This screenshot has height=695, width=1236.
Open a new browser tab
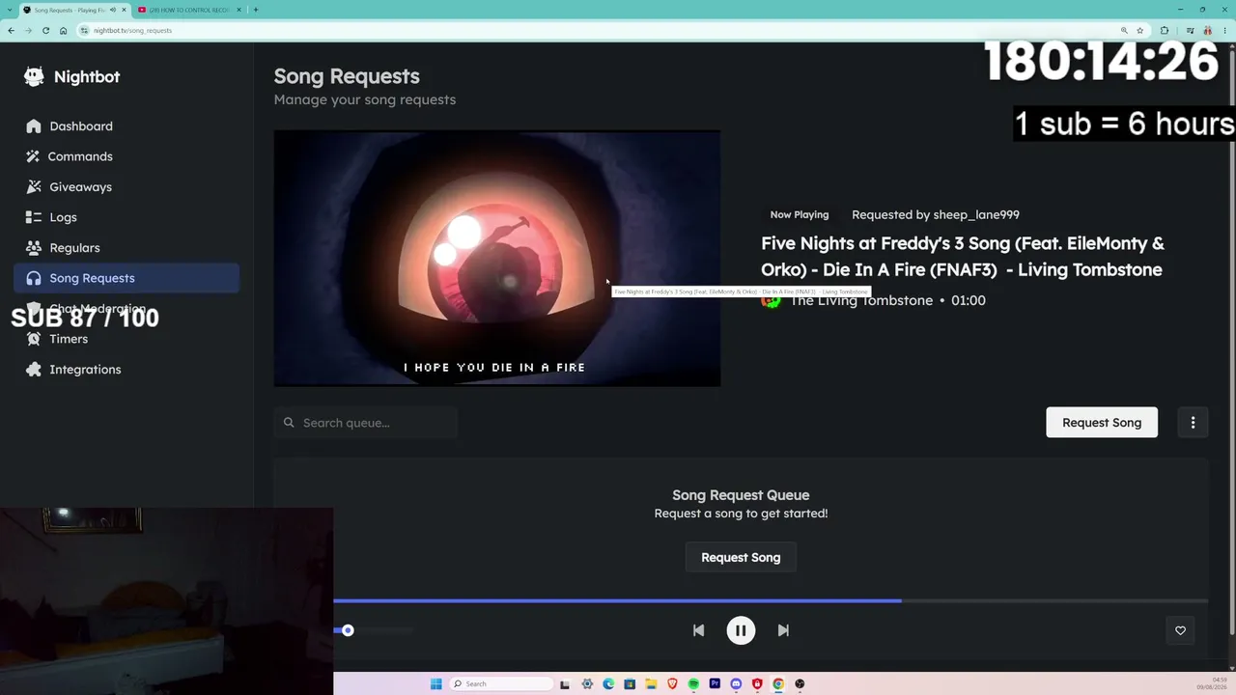point(256,10)
